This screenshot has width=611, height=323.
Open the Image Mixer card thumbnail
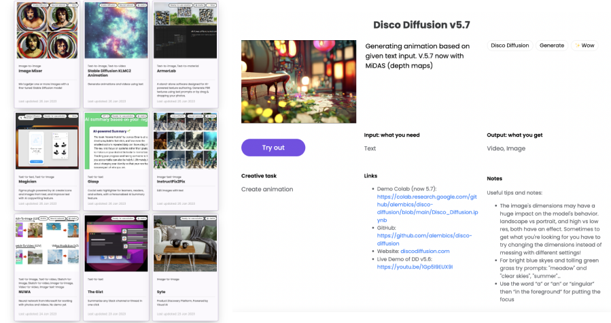pos(47,30)
